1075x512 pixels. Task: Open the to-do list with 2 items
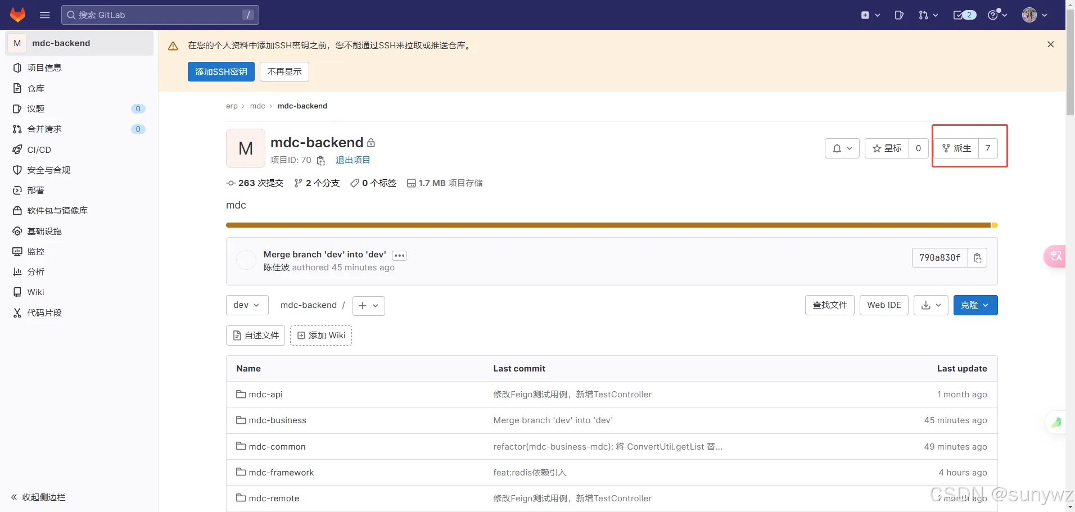[965, 15]
